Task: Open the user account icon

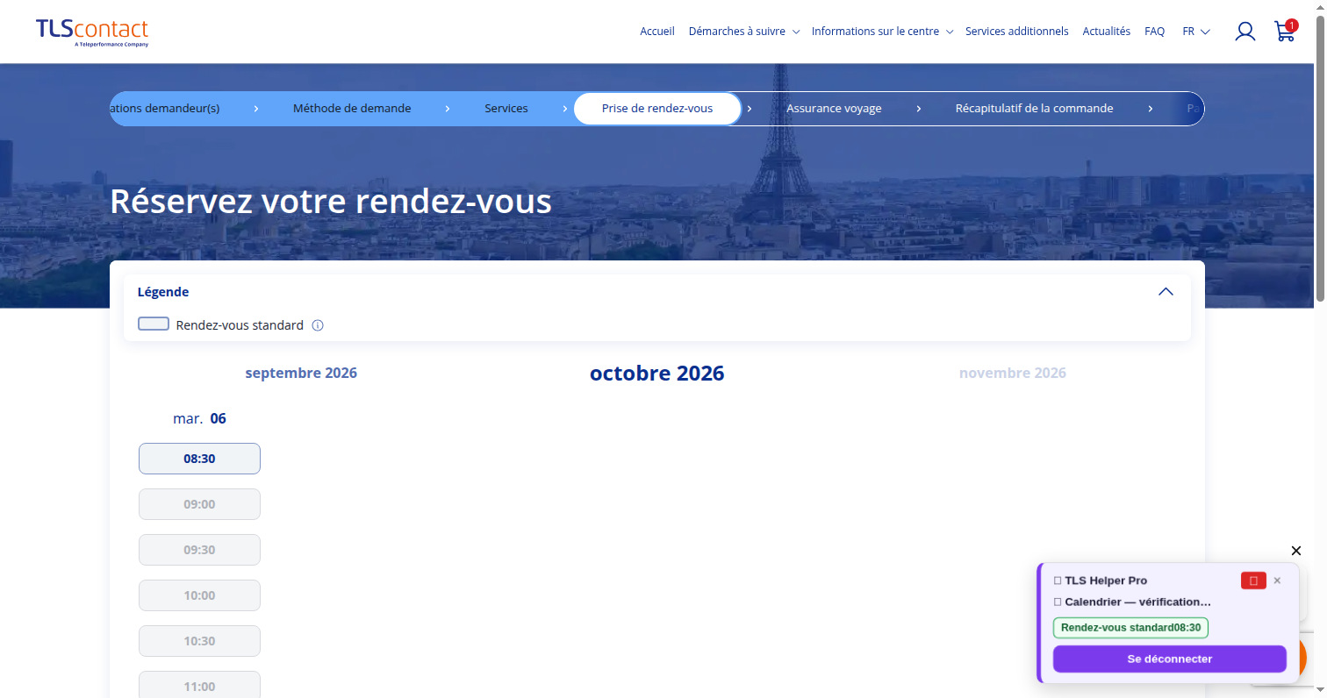Action: pyautogui.click(x=1245, y=32)
